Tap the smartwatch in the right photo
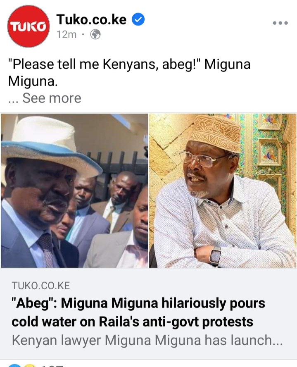 pos(215,256)
